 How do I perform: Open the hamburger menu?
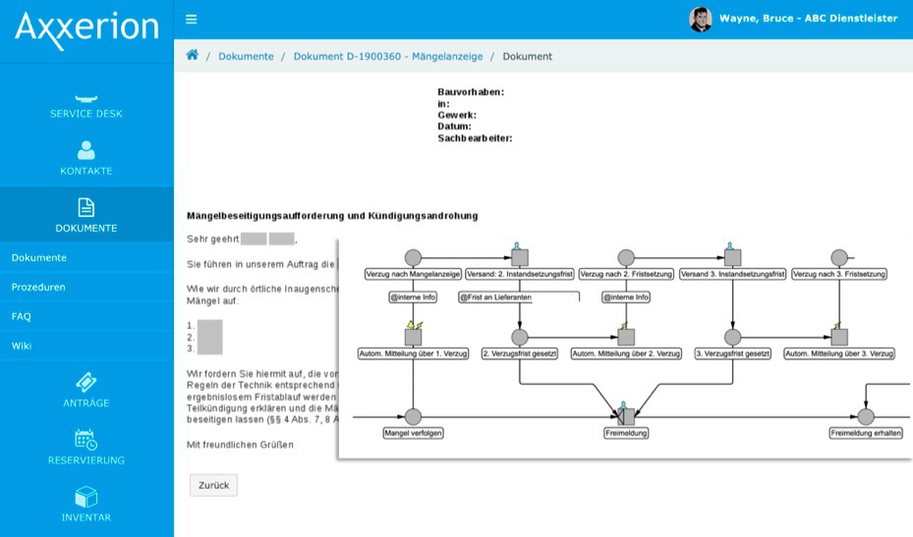point(191,20)
